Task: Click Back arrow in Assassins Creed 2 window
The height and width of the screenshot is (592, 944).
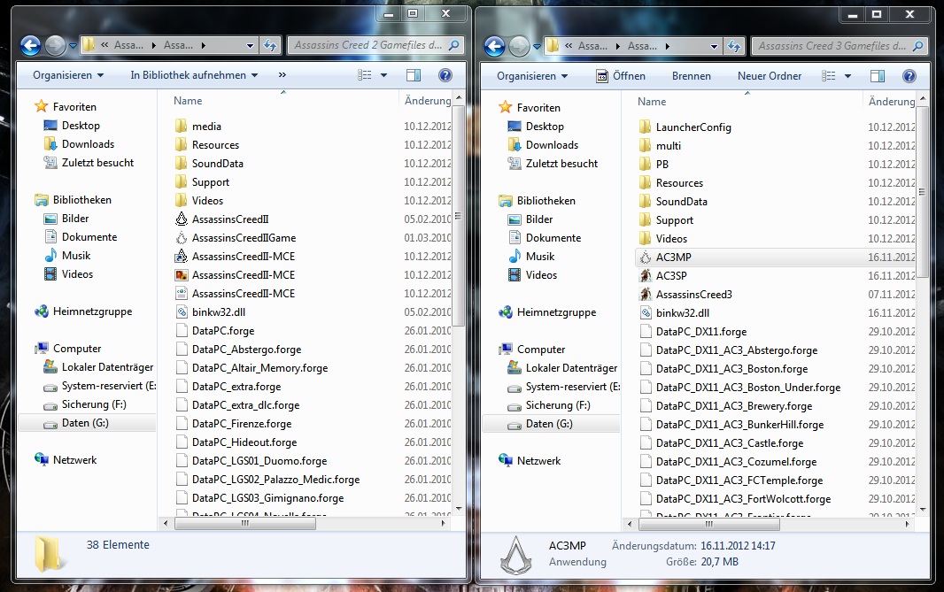Action: (31, 45)
